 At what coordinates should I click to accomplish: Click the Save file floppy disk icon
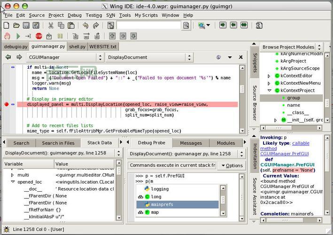click(26, 25)
